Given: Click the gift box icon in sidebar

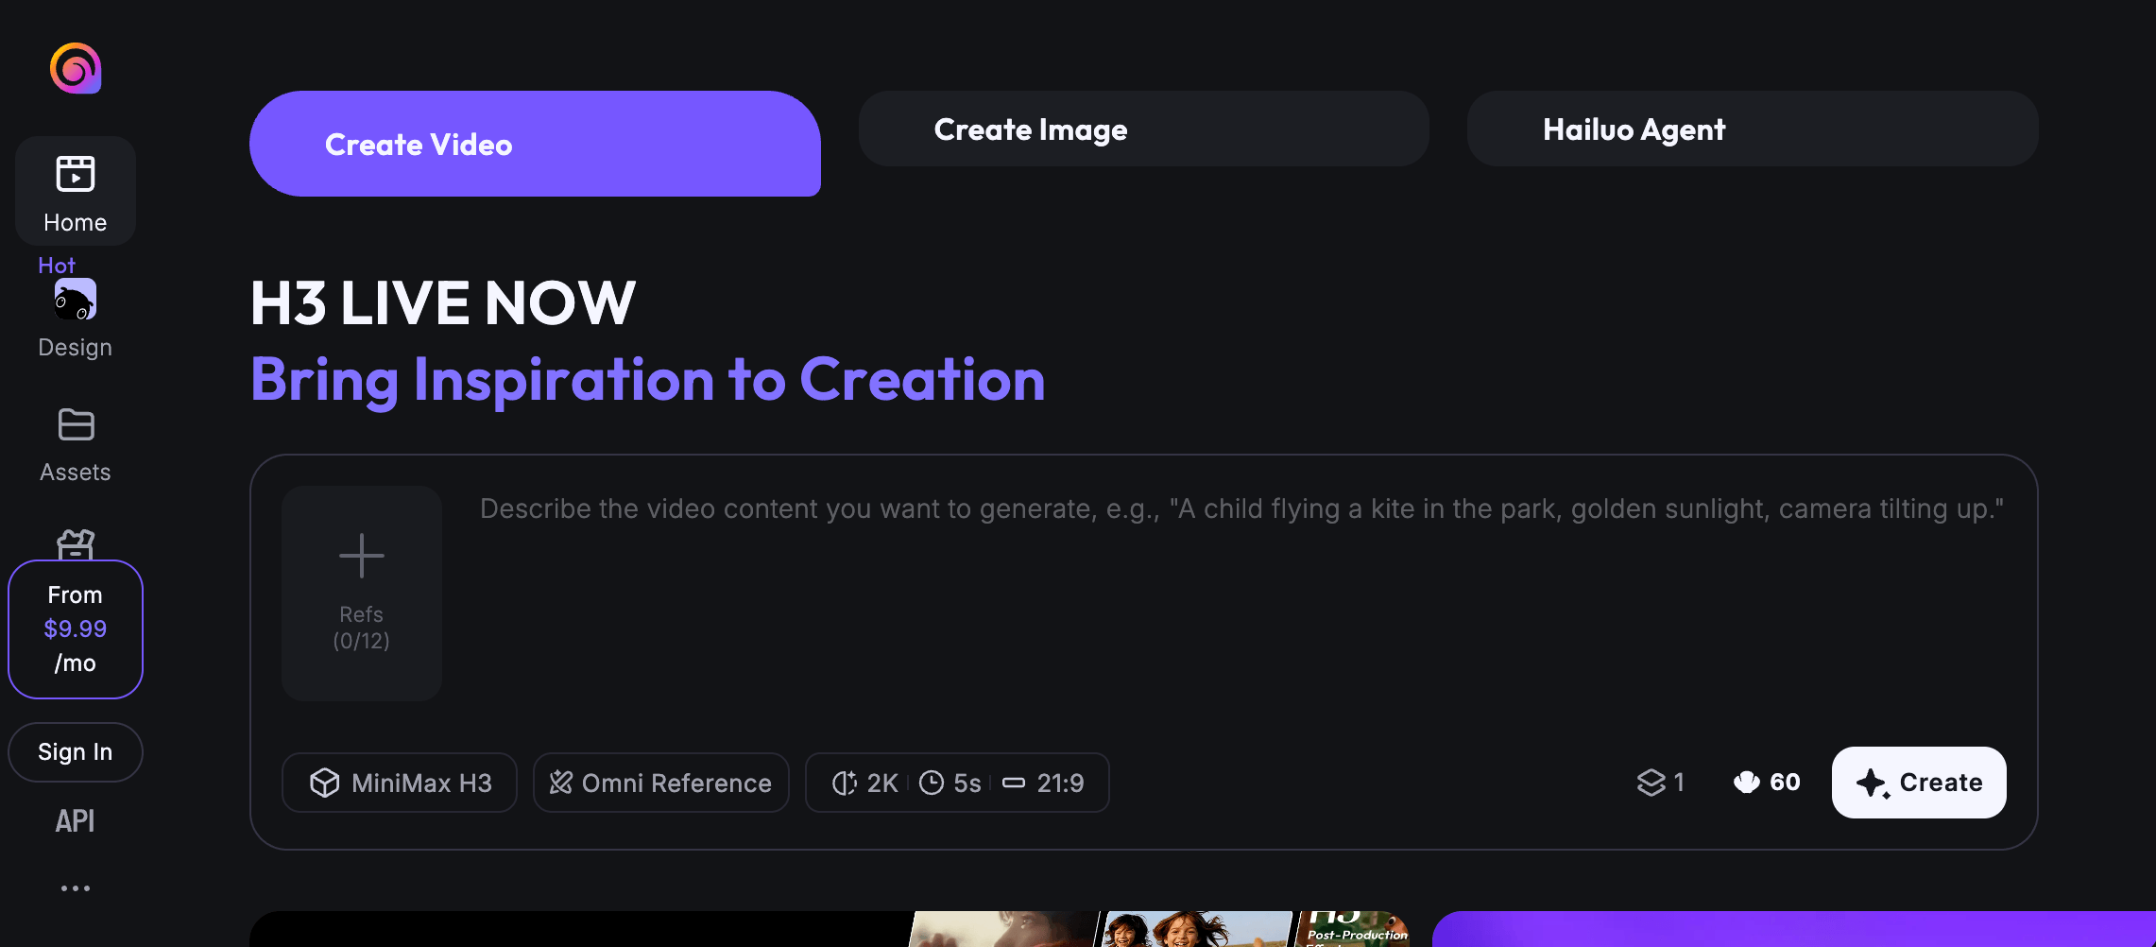Looking at the screenshot, I should pos(76,543).
